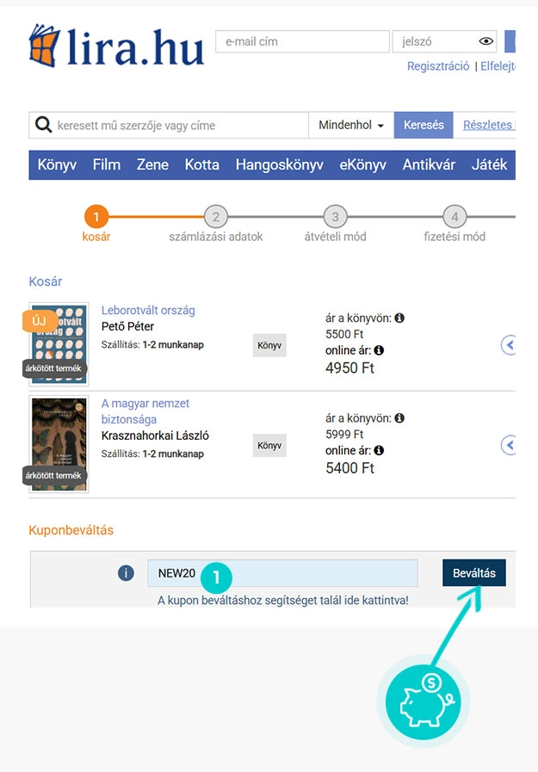This screenshot has height=772, width=538.
Task: Show info for Leborotvált 'online ár'
Action: coord(379,350)
